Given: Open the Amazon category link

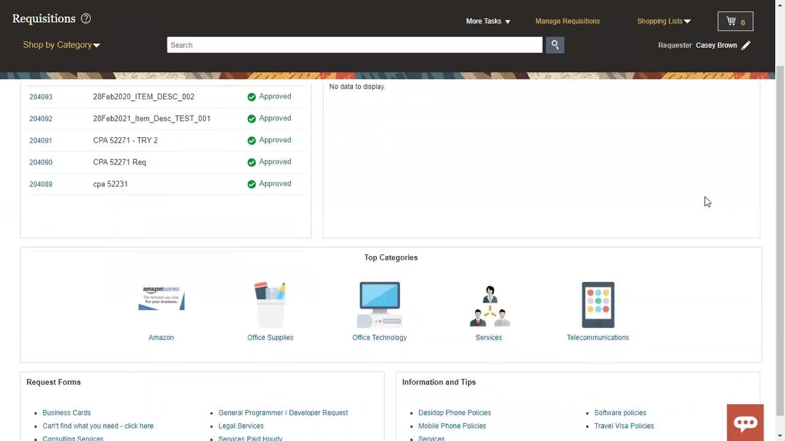Looking at the screenshot, I should (161, 337).
